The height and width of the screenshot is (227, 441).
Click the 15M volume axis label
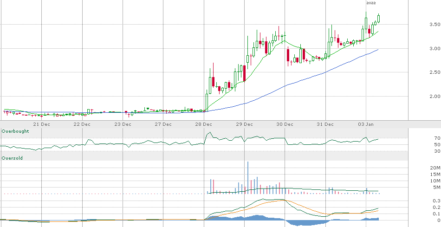pos(436,174)
